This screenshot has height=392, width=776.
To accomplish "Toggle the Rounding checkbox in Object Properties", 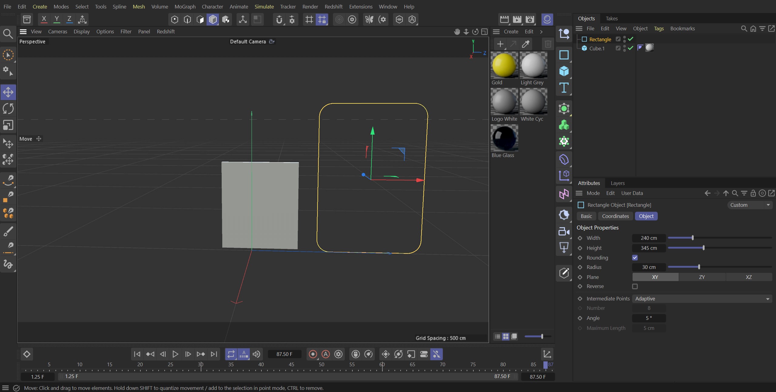I will (x=635, y=258).
